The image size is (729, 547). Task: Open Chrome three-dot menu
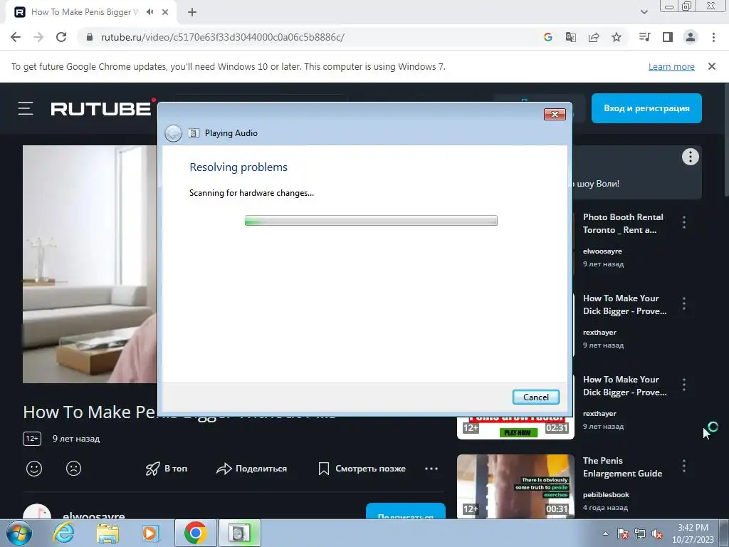pyautogui.click(x=713, y=37)
